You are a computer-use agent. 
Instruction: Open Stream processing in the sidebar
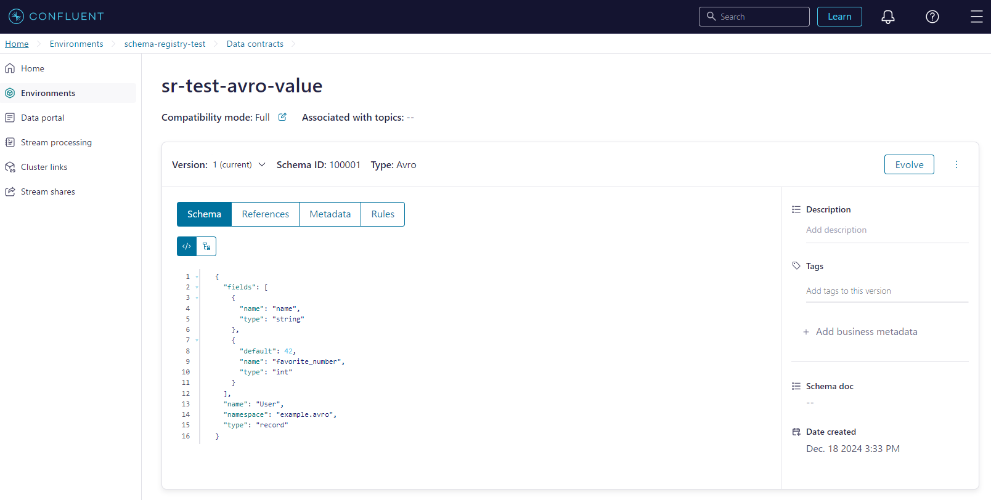pos(68,142)
